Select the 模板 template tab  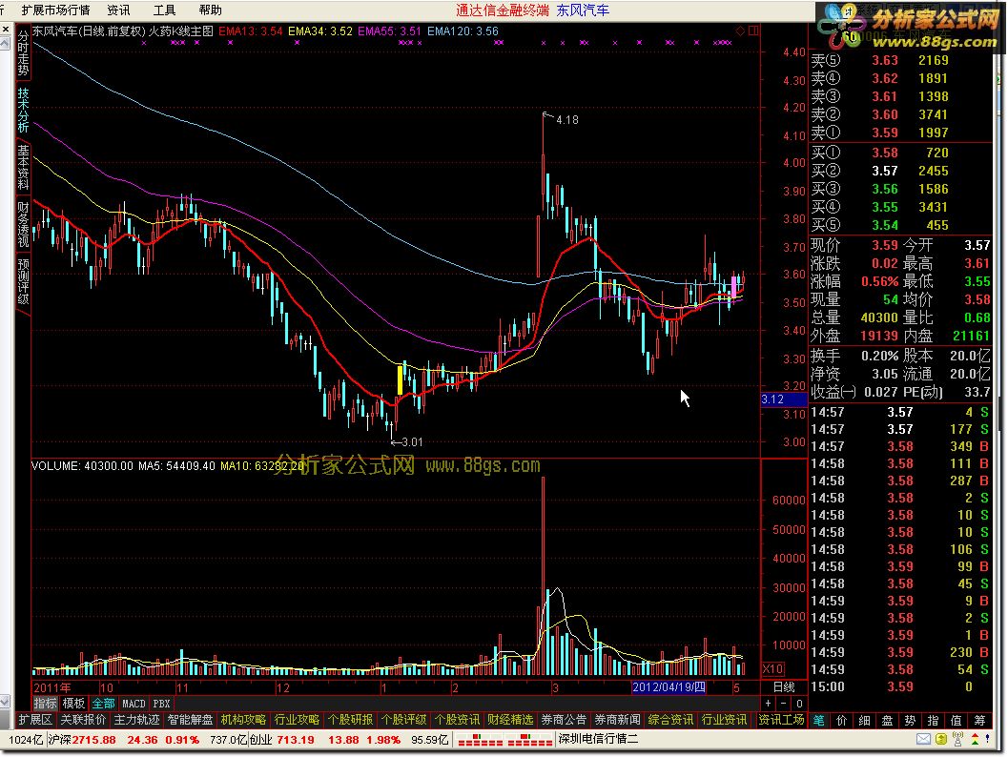(73, 704)
